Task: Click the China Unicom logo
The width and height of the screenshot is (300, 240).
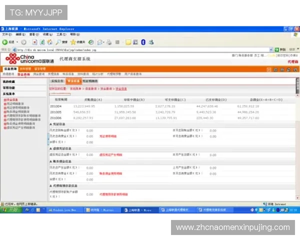Action: coord(28,59)
